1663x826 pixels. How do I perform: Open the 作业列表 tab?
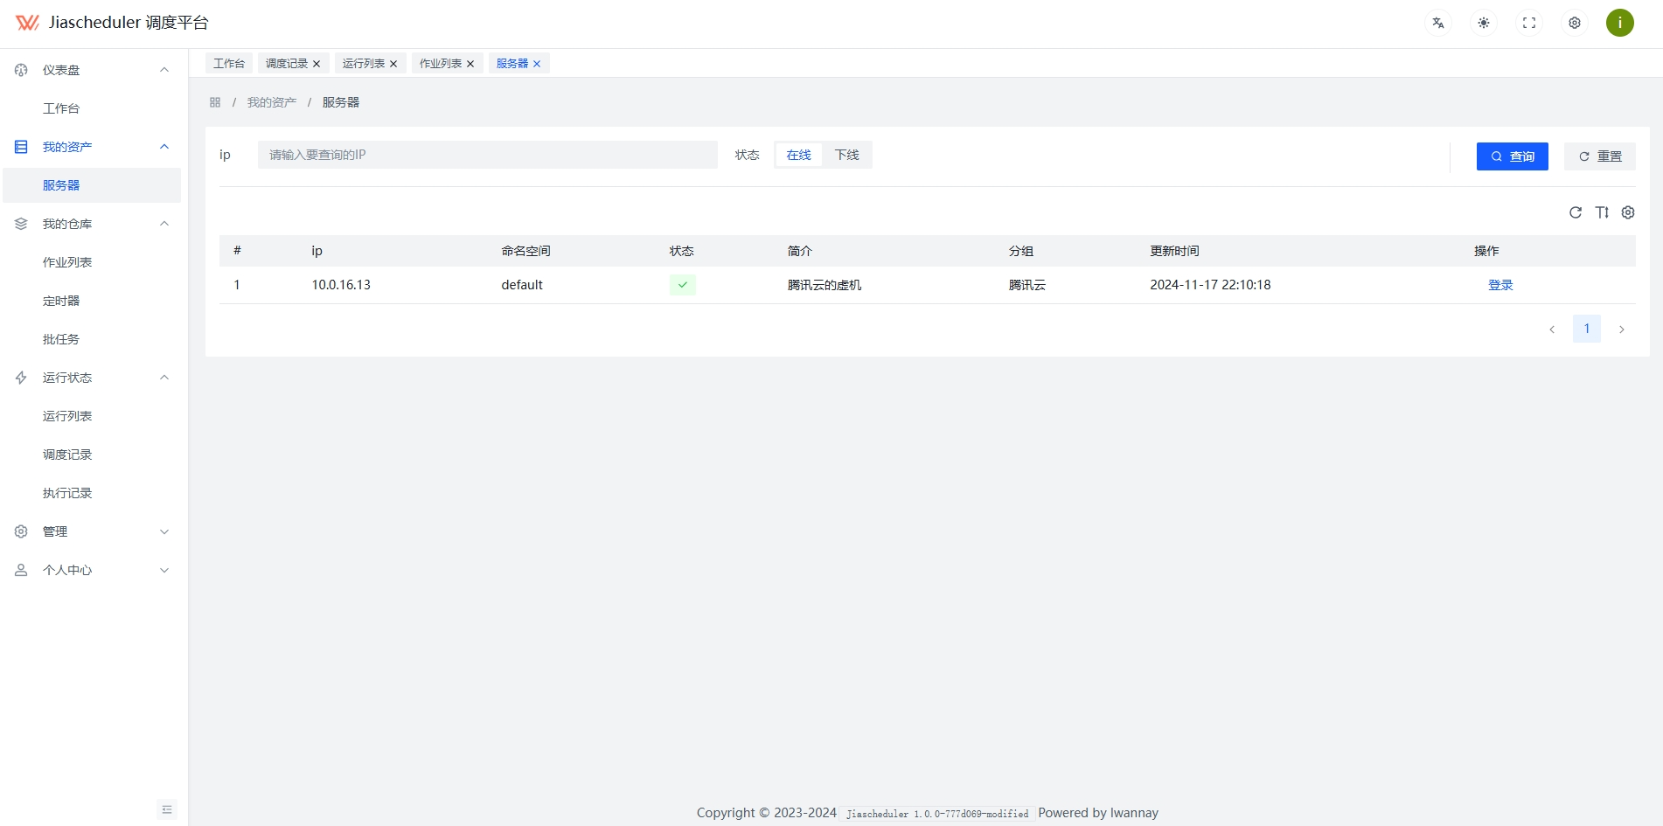click(440, 62)
